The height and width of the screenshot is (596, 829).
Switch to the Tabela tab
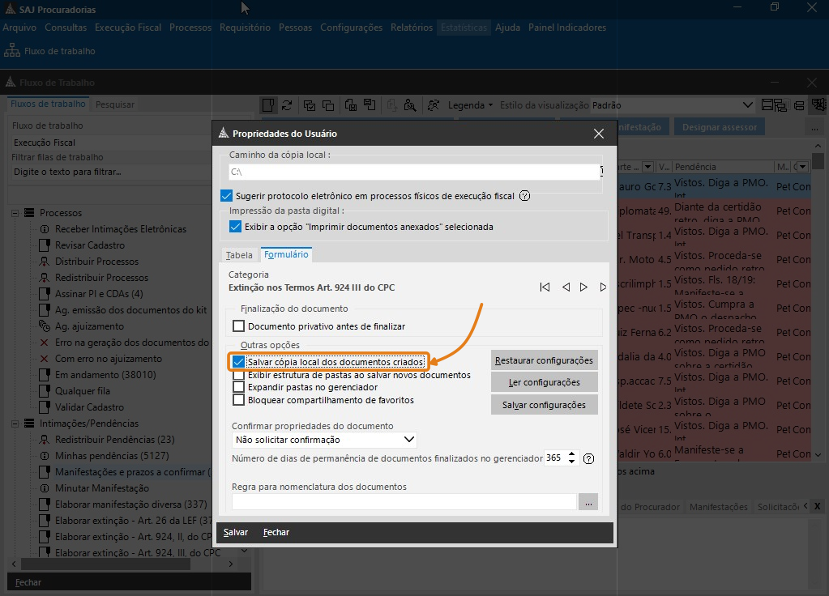click(239, 255)
